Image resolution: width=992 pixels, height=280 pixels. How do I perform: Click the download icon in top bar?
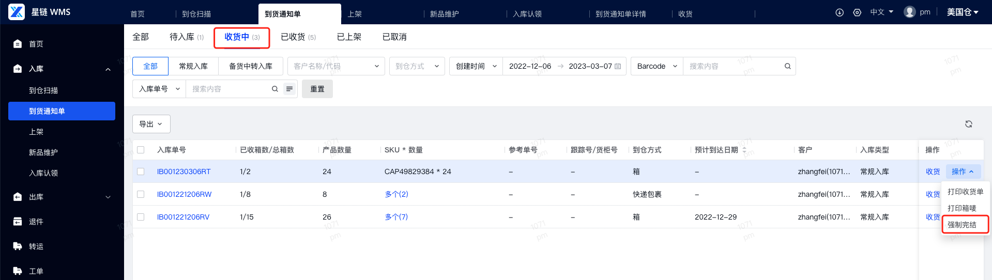(x=840, y=12)
